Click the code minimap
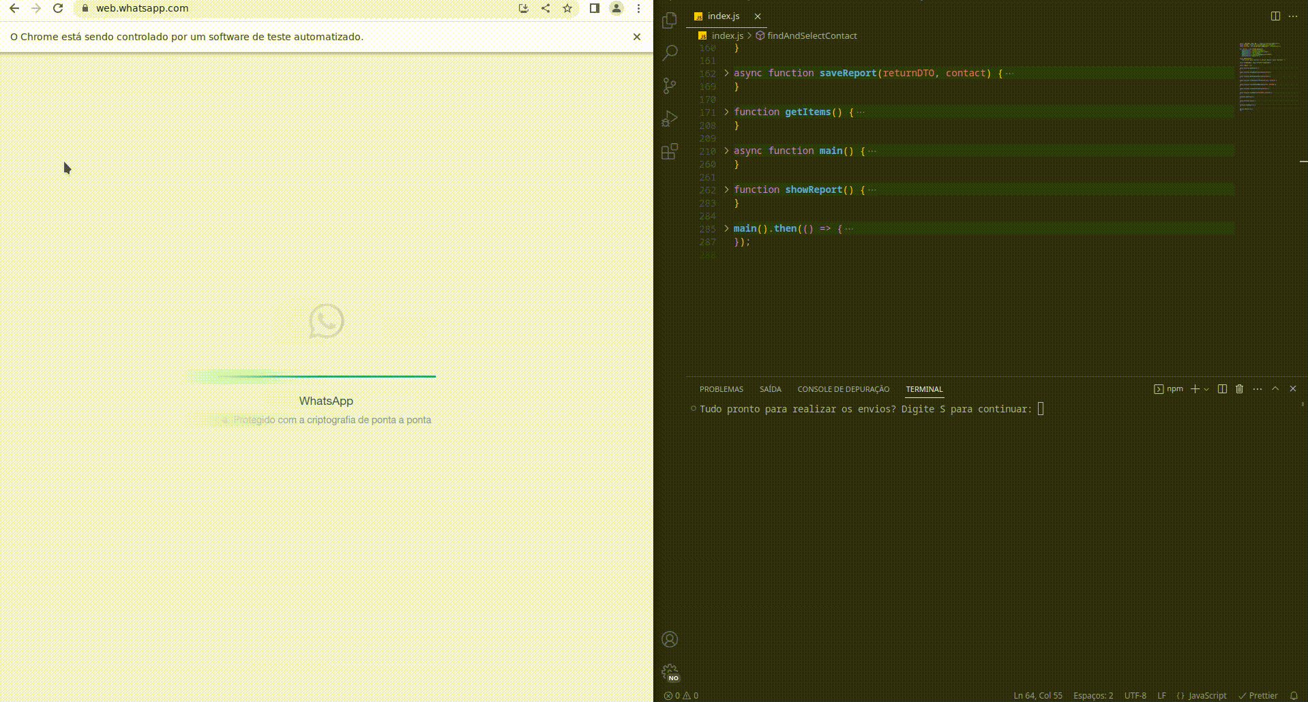The height and width of the screenshot is (702, 1308). pyautogui.click(x=1268, y=76)
